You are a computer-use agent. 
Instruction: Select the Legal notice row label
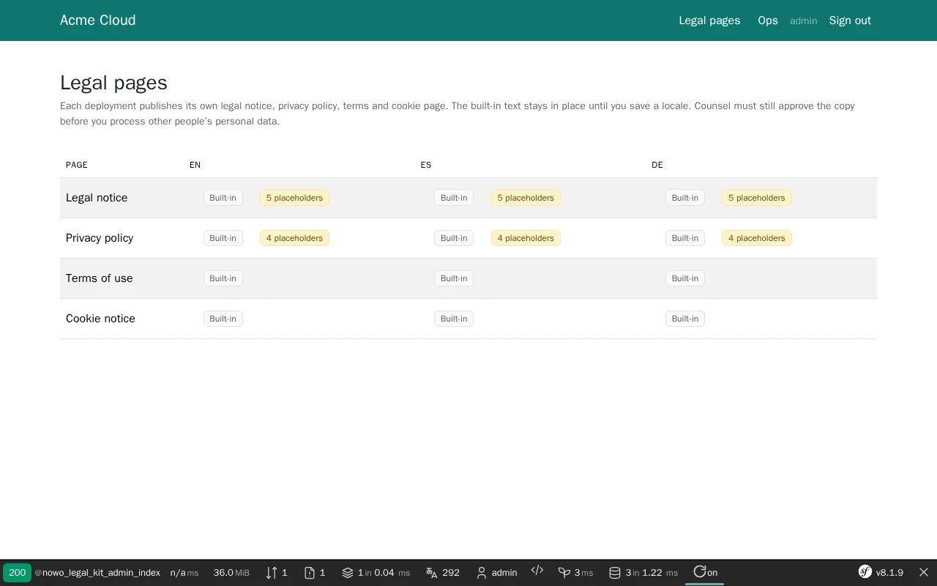[x=97, y=198]
